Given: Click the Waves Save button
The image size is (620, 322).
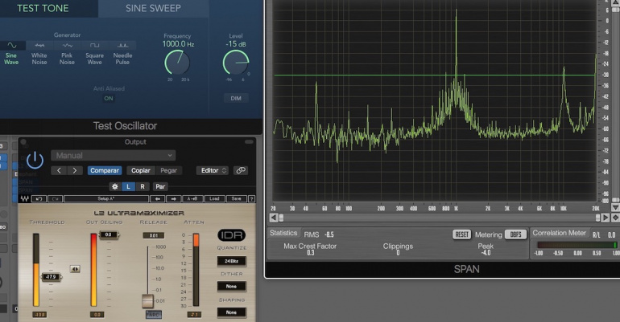Looking at the screenshot, I should coord(236,198).
